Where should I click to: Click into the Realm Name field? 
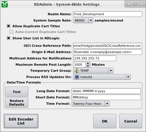108,14
